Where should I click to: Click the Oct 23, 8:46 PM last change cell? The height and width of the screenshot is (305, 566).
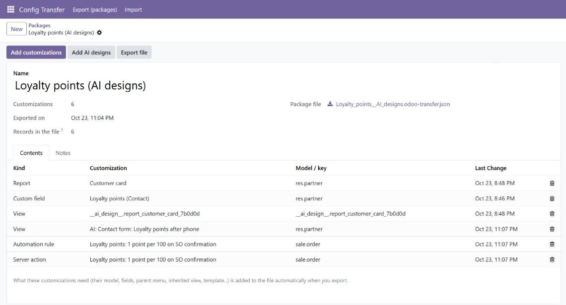pos(495,198)
